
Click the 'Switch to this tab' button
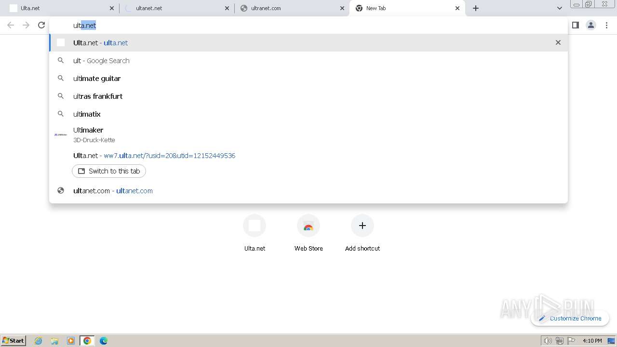click(109, 171)
